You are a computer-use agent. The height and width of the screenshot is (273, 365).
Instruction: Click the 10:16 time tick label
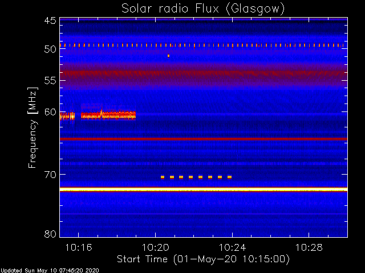click(79, 248)
